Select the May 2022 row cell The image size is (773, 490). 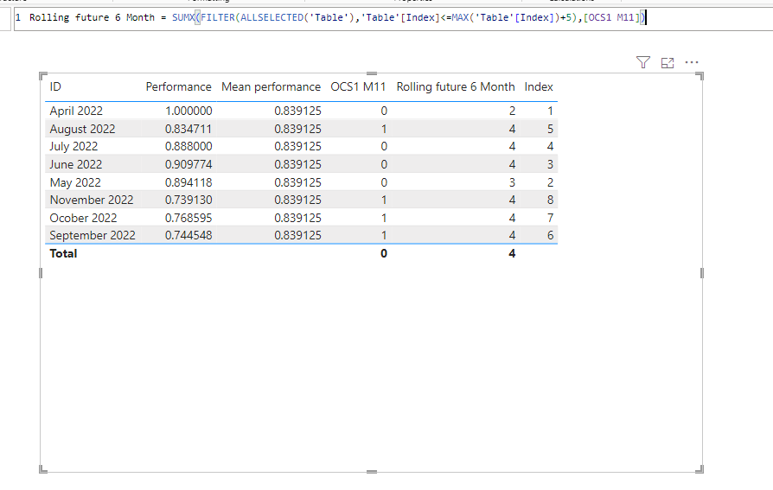75,182
